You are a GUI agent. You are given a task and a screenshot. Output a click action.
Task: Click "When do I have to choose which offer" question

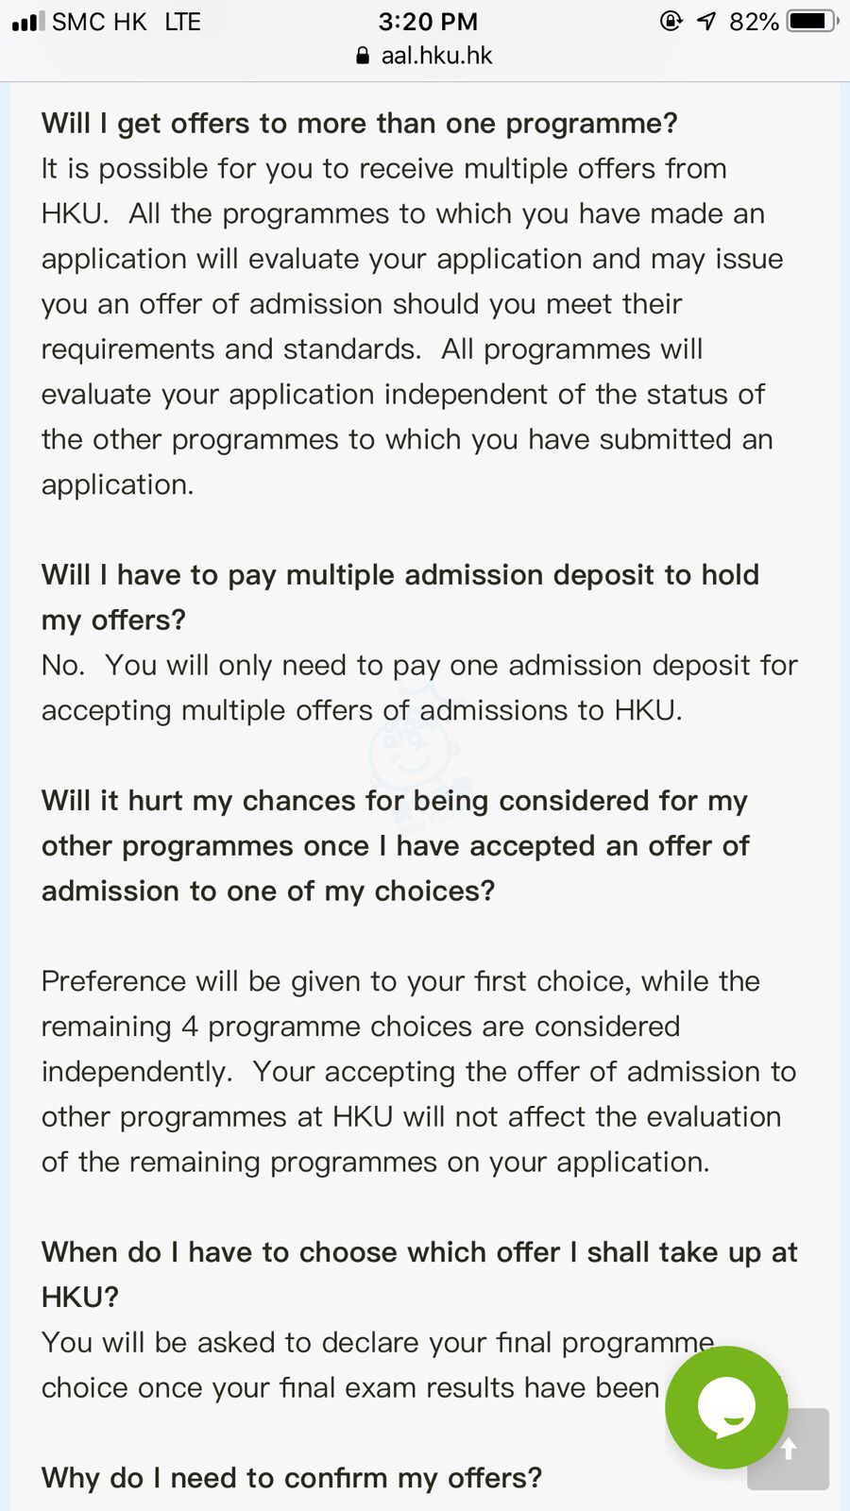(x=418, y=1274)
